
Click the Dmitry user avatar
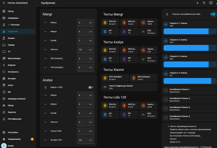(x=4, y=146)
